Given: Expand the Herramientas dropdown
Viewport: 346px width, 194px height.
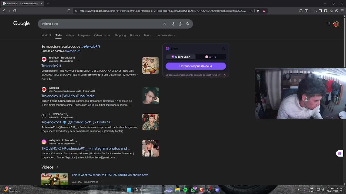Looking at the screenshot, I should [x=166, y=35].
